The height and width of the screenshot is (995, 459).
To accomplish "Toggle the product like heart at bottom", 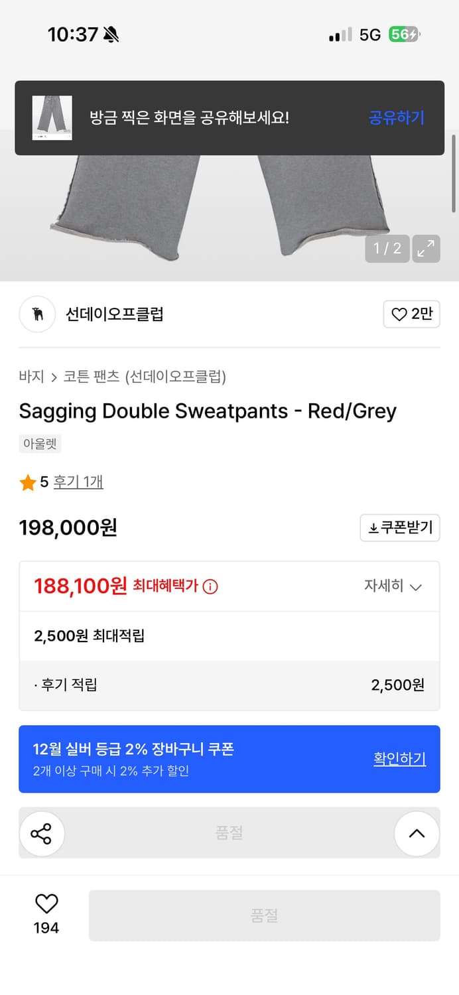I will point(45,904).
